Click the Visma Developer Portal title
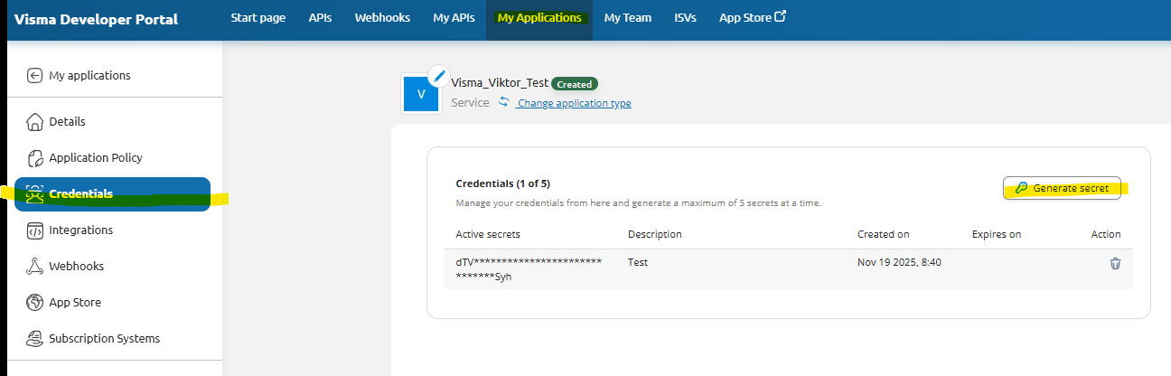The height and width of the screenshot is (376, 1171). [96, 19]
